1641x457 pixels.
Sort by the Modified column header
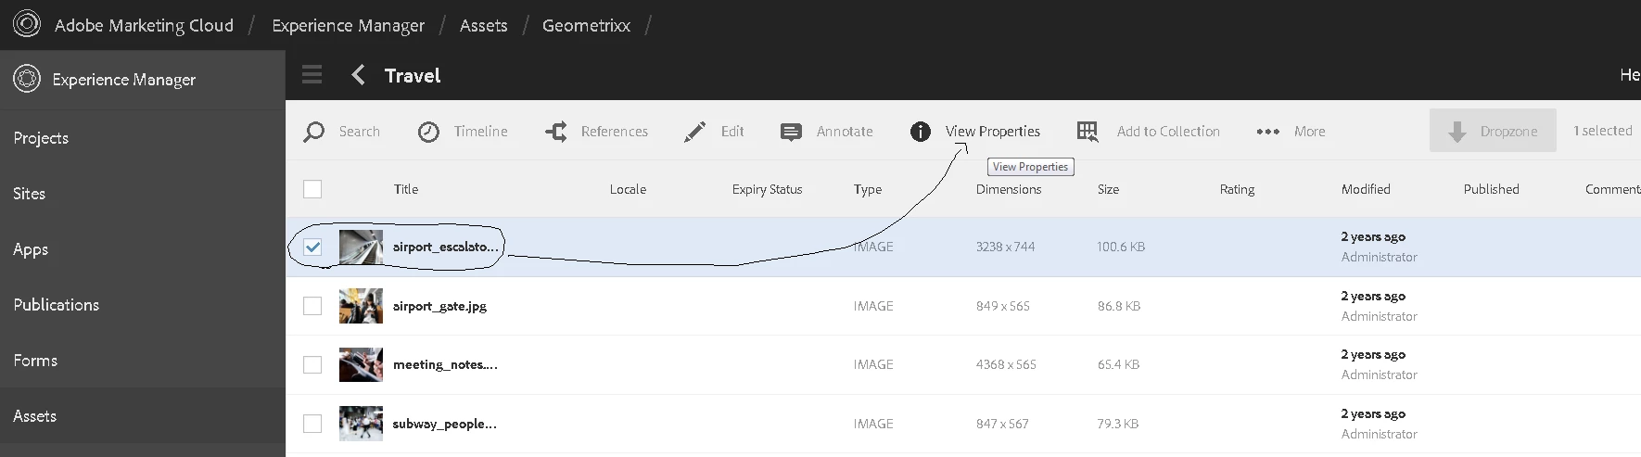coord(1366,189)
